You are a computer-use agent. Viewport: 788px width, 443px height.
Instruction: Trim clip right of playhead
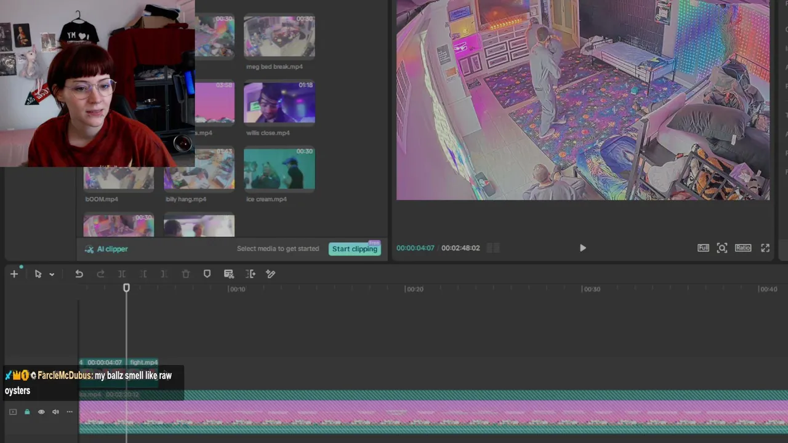click(164, 274)
